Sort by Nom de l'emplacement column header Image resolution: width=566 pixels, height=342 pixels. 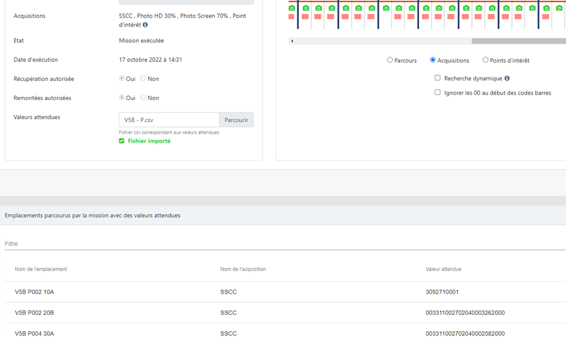click(x=41, y=269)
